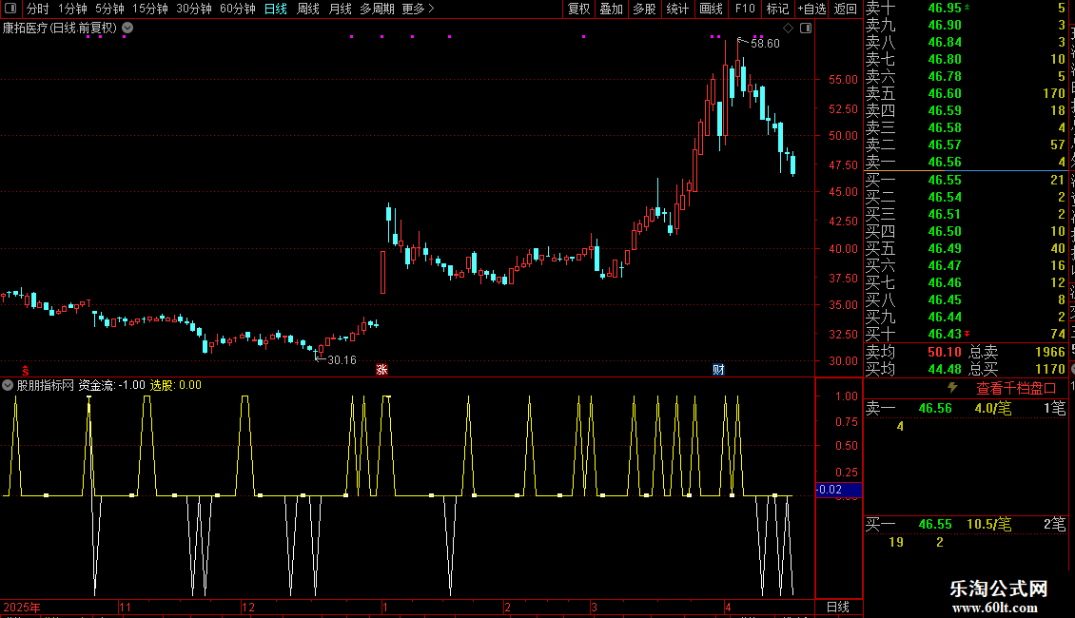Open the 复权 adjustment option
1075x618 pixels.
(578, 9)
